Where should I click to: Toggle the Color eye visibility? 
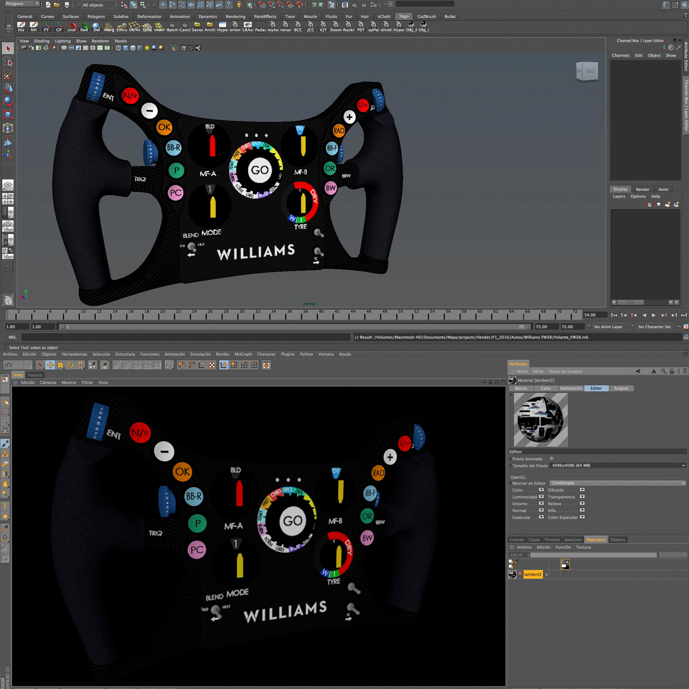[x=541, y=490]
